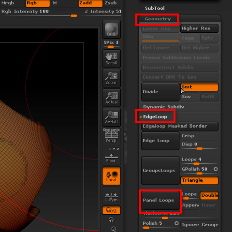Toggle the Rgb mode button

coord(38,3)
